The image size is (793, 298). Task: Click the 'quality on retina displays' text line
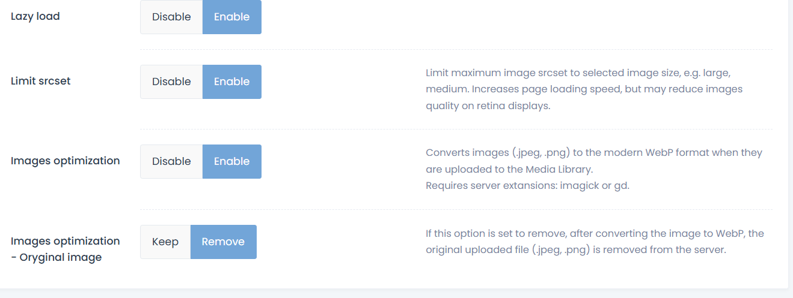pyautogui.click(x=488, y=106)
